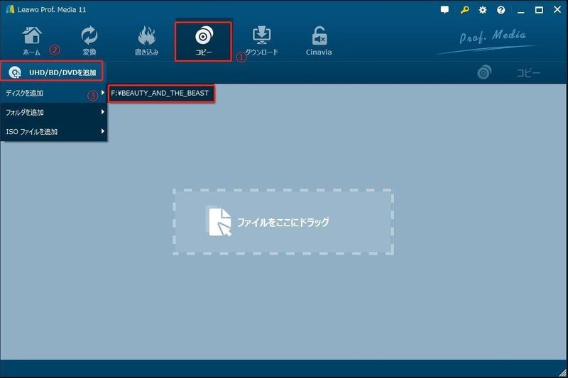Click the Leawo Prof. Media 11 title logo

coord(10,9)
